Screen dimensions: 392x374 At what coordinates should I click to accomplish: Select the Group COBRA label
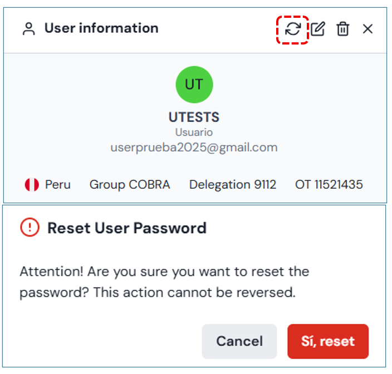click(x=130, y=184)
